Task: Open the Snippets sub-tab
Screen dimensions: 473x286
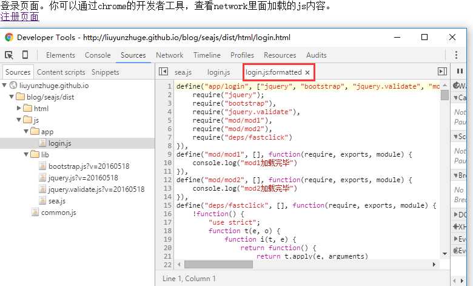Action: click(106, 72)
